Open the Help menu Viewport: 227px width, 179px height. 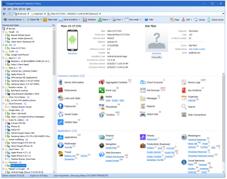[29, 9]
